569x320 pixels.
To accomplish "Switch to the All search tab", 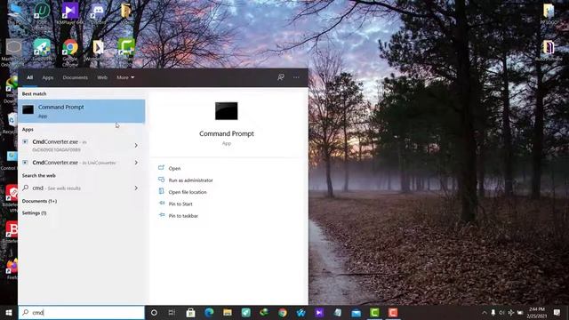I will [29, 77].
